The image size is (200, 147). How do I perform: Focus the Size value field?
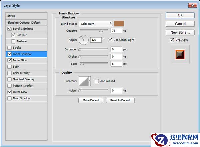[116, 64]
